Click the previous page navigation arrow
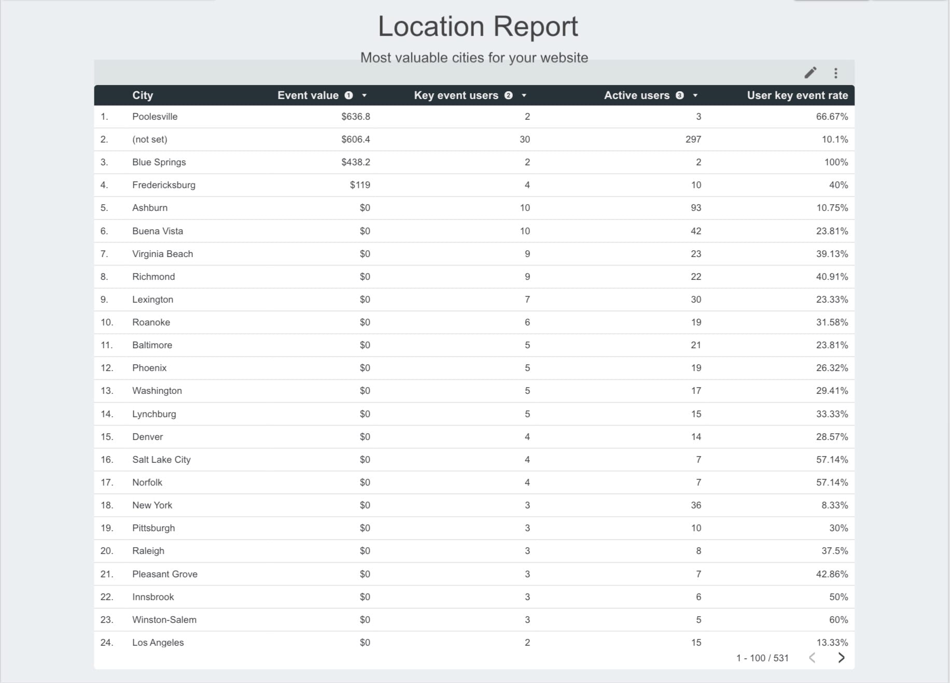This screenshot has height=683, width=950. click(x=812, y=657)
